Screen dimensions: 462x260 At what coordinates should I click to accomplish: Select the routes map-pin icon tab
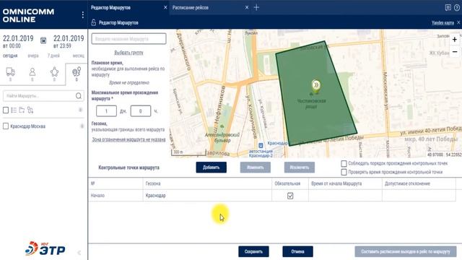point(77,71)
